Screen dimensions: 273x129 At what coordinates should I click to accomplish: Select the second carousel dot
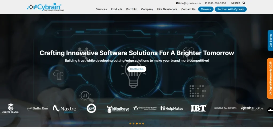pyautogui.click(x=134, y=124)
